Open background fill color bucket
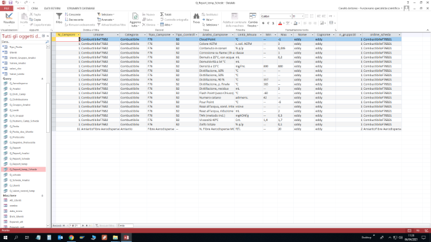This screenshot has height=242, width=431. (295, 23)
